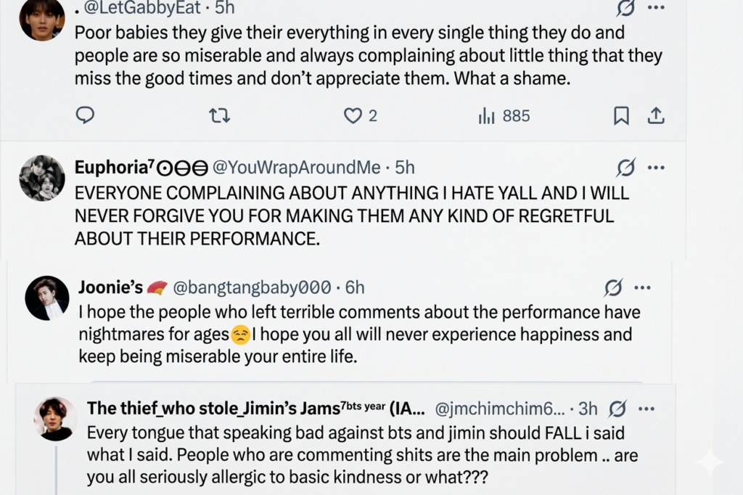Viewport: 743px width, 495px height.
Task: Bookmark @LetGabbyEat's tweet
Action: tap(620, 115)
